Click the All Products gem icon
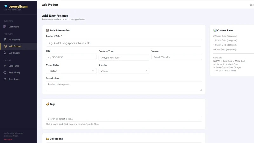Viewport: 254px width, 143px height. 5,39
